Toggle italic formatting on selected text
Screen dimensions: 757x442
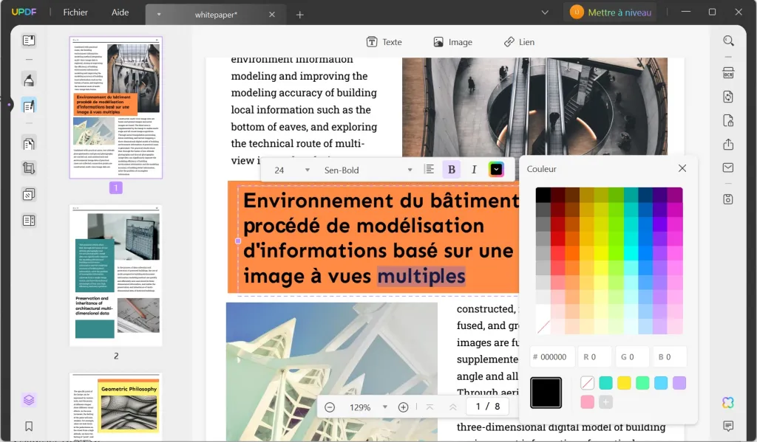click(474, 169)
